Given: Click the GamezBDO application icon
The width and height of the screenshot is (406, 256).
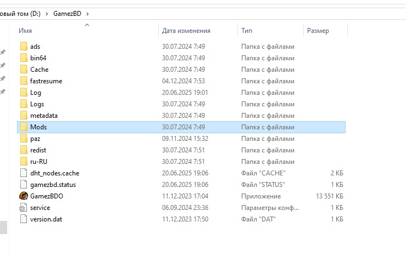Looking at the screenshot, I should [x=23, y=196].
